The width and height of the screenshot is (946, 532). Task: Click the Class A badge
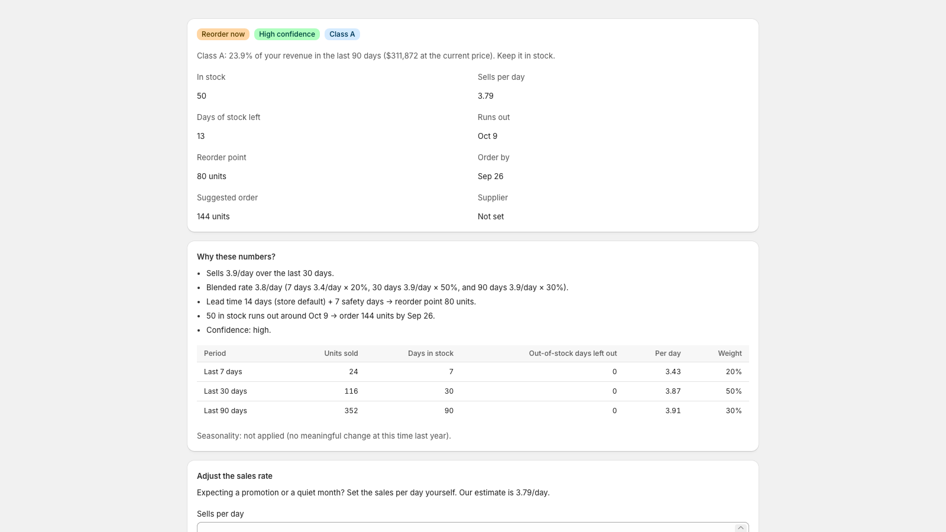pyautogui.click(x=342, y=34)
